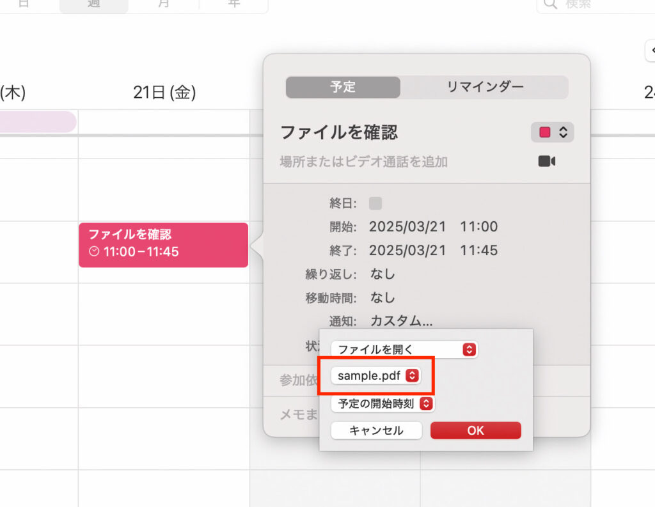Viewport: 655px width, 507px height.
Task: Click the 繰り返し value なし
Action: point(381,274)
